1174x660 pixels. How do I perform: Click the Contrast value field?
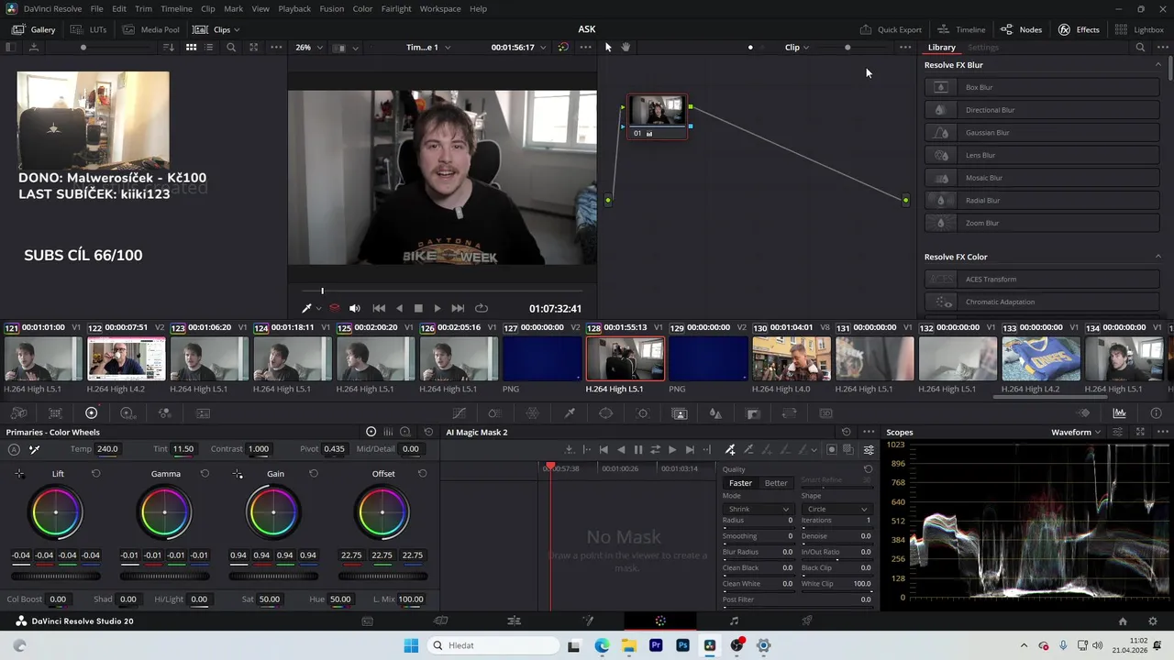point(258,449)
